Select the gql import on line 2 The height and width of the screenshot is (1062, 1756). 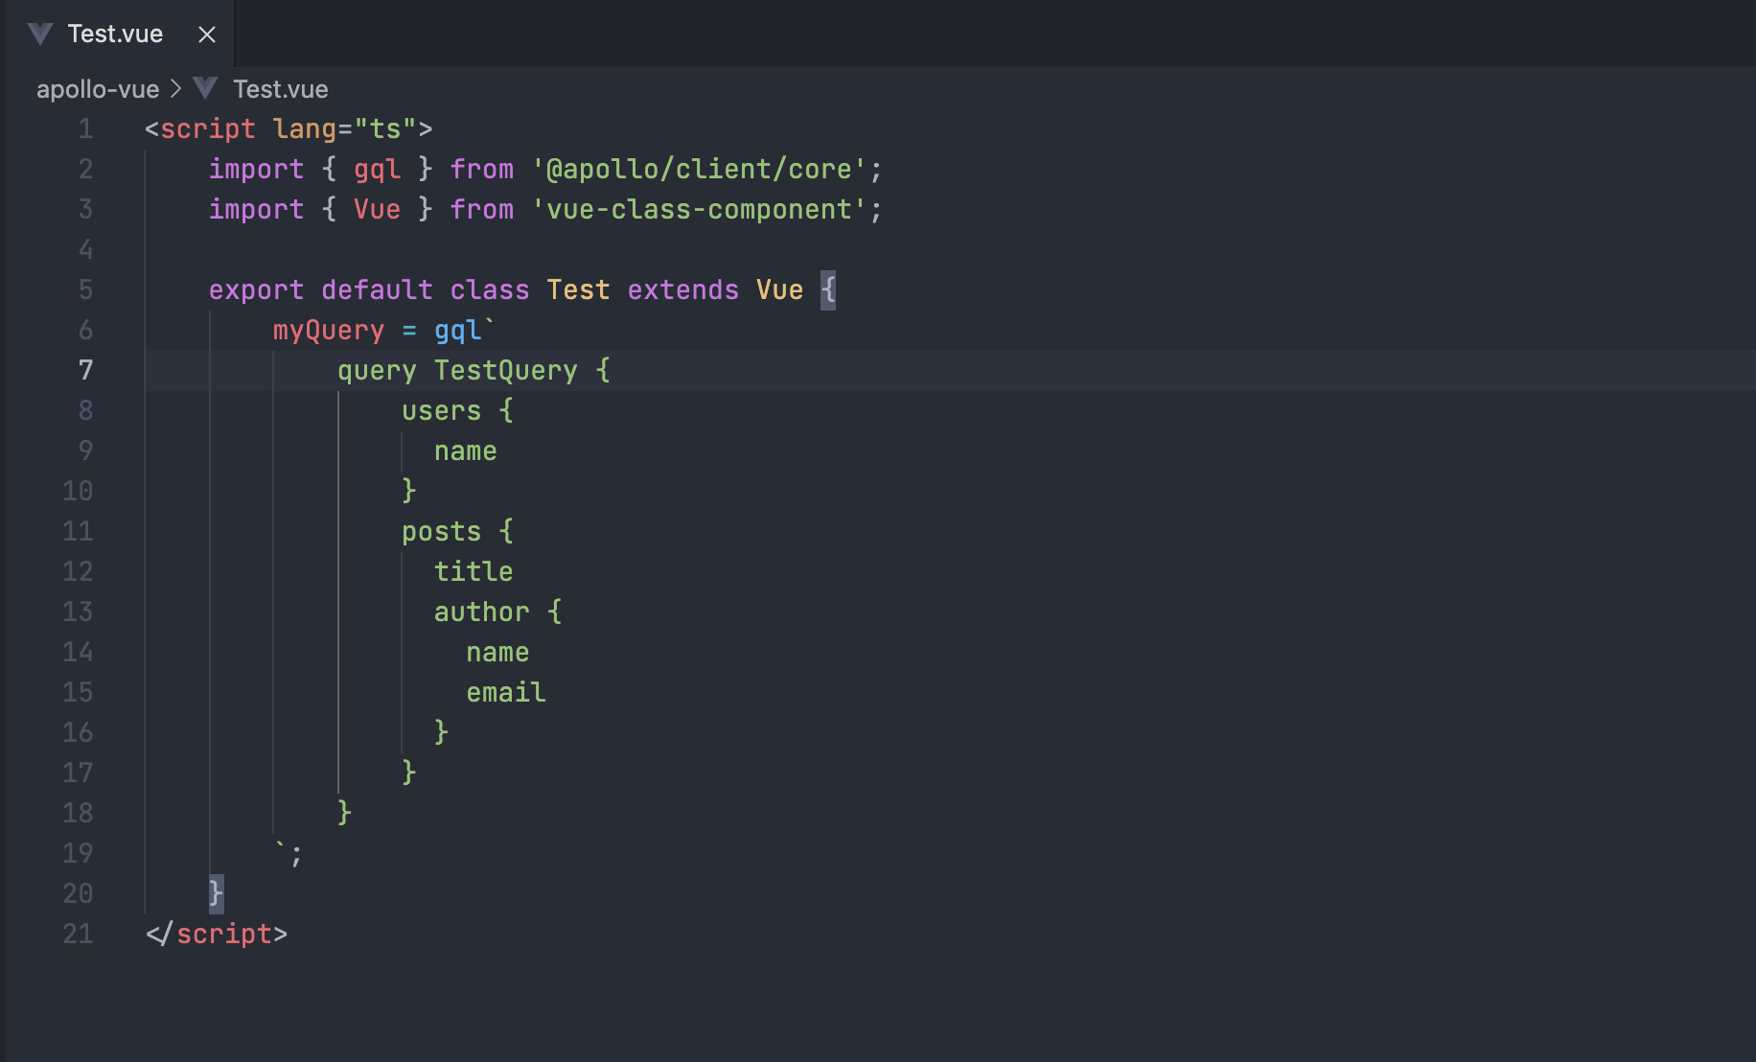377,169
